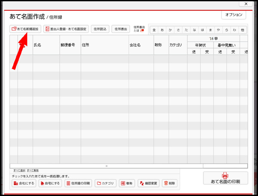
Task: Click the 受 header under 年賀状
Action: pos(207,52)
